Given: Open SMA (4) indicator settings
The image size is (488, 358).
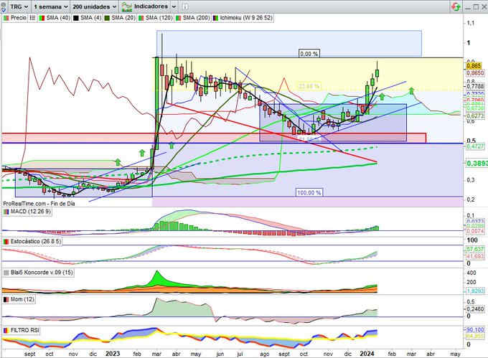Looking at the screenshot, I should (x=90, y=18).
